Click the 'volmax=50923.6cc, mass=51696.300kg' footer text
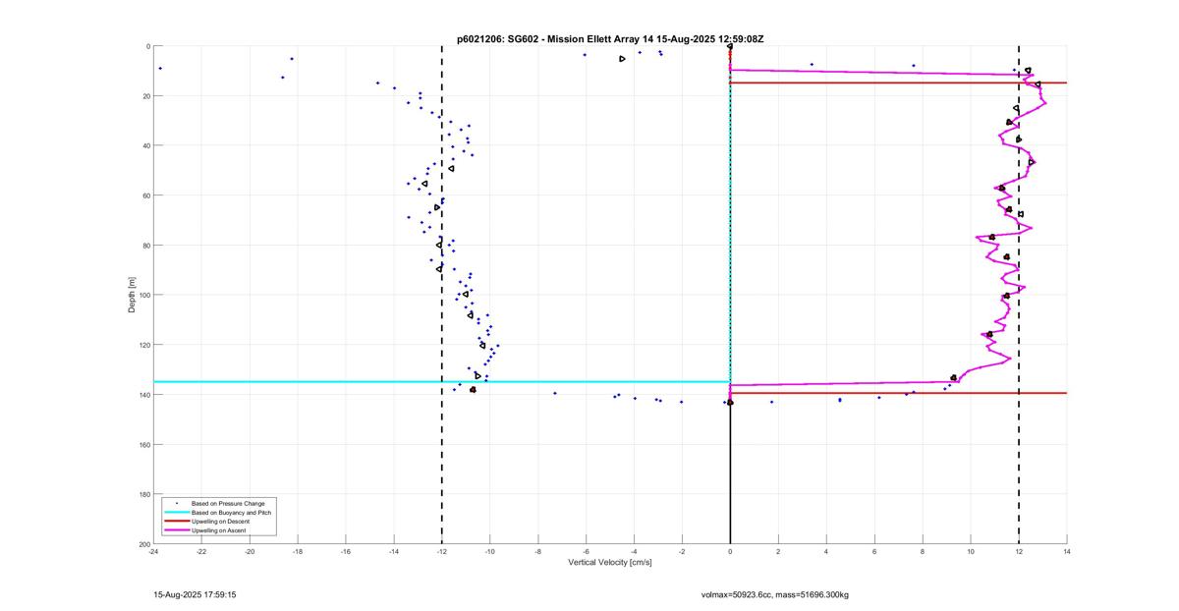Screen dimensions: 1179x611 point(775,594)
